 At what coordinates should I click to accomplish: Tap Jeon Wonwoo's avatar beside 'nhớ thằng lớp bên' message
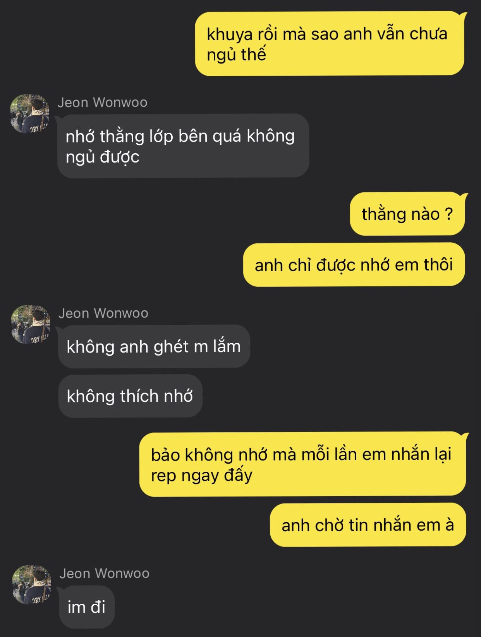tap(29, 113)
